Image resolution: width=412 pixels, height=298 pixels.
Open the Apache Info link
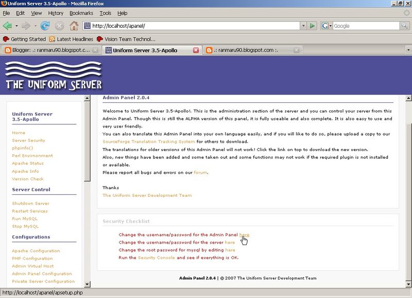25,171
